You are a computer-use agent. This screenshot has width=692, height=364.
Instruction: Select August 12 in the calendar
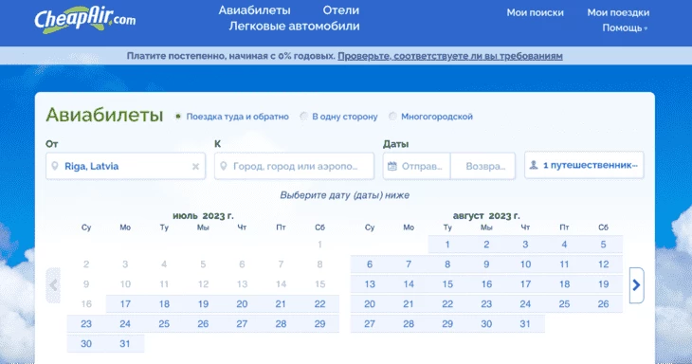tap(603, 264)
